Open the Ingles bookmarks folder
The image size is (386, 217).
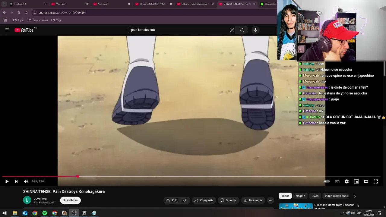pos(19,20)
